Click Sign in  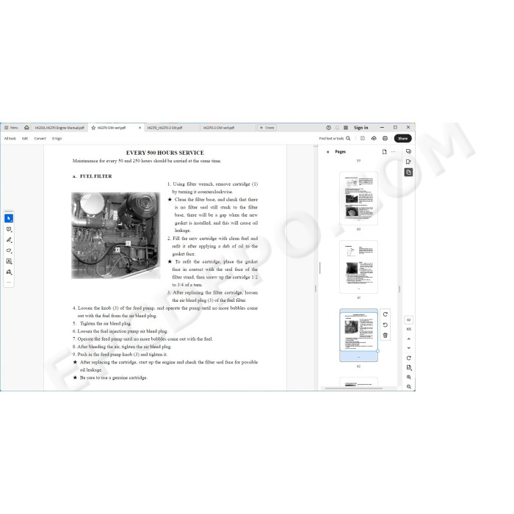point(361,128)
